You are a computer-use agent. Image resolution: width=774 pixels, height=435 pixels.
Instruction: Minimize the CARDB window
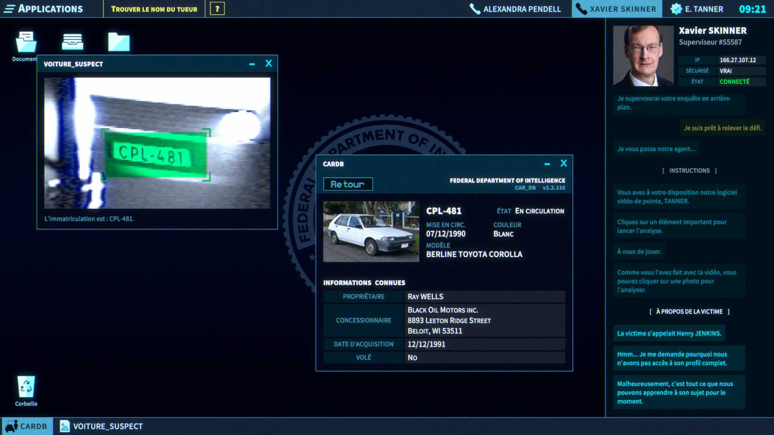point(547,164)
